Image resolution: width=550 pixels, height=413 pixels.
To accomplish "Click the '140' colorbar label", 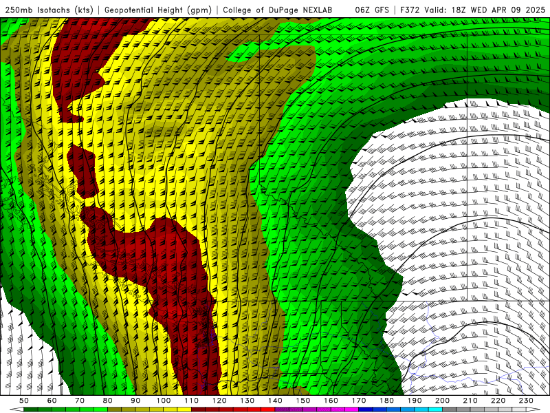I will click(x=275, y=401).
